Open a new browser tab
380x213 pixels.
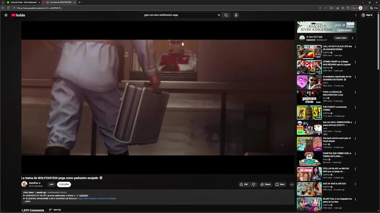click(x=79, y=2)
